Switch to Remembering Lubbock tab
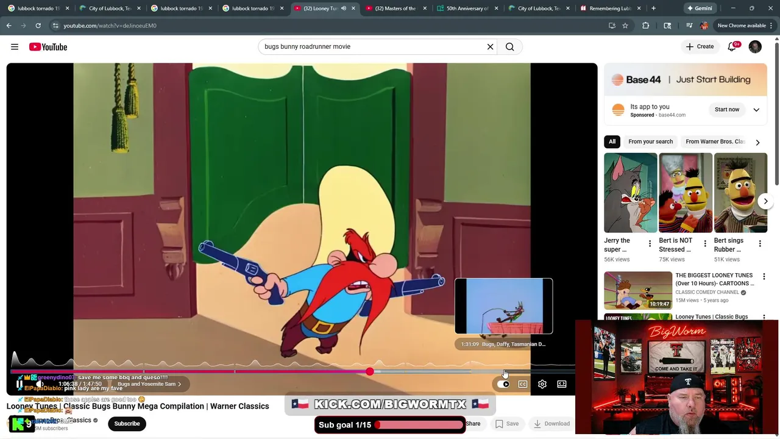The height and width of the screenshot is (439, 780). [609, 9]
